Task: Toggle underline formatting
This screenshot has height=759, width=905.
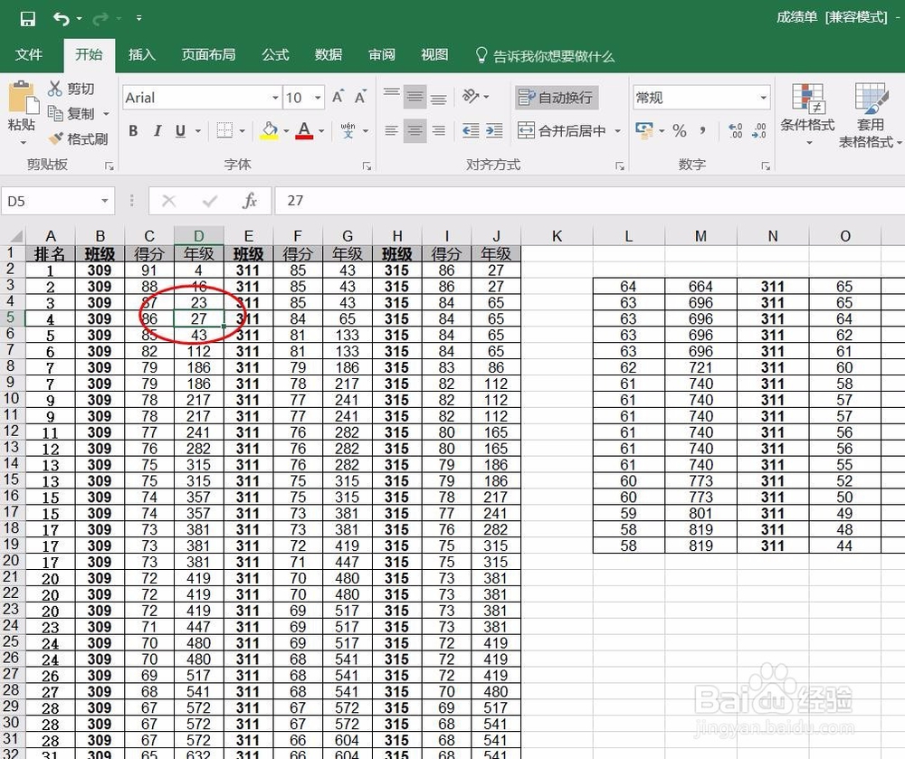Action: pos(180,130)
